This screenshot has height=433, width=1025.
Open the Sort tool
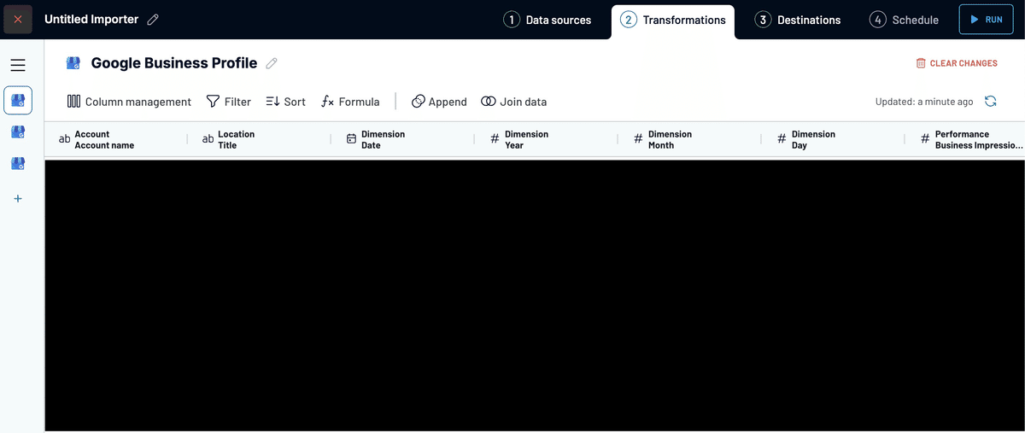[x=285, y=102]
